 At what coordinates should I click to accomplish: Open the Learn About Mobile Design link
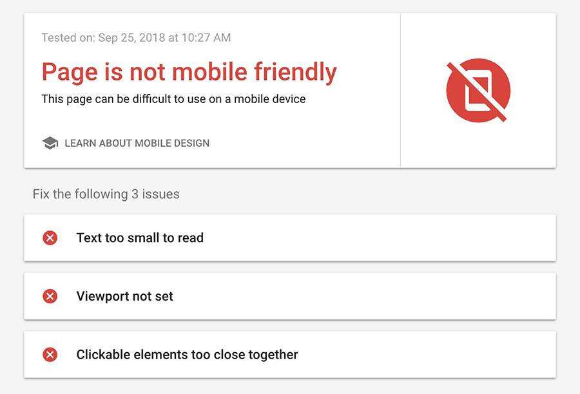pyautogui.click(x=137, y=143)
